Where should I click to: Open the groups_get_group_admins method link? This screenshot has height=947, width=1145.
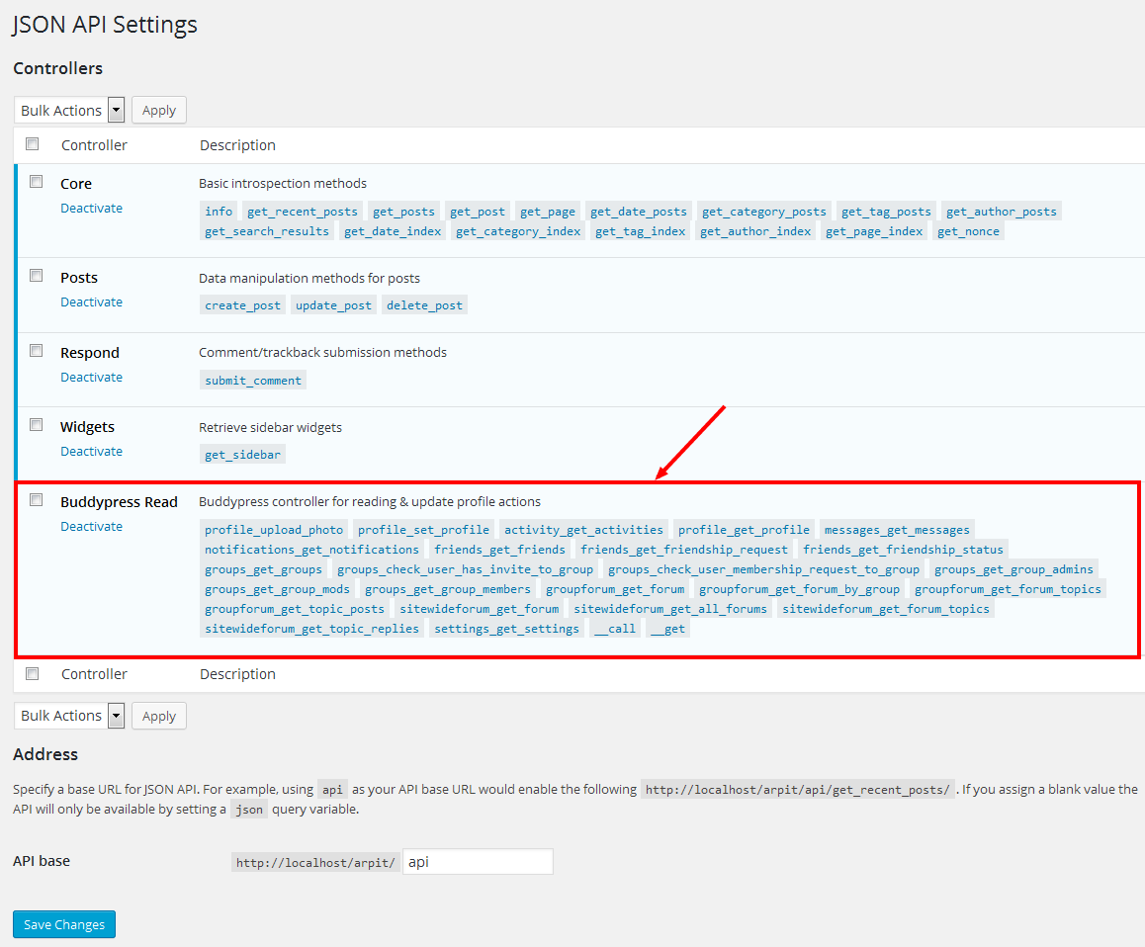[x=1013, y=568]
